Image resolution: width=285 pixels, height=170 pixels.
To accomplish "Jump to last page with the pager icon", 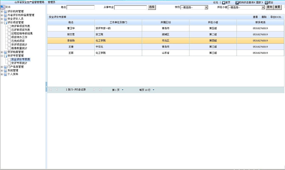I will (100, 89).
